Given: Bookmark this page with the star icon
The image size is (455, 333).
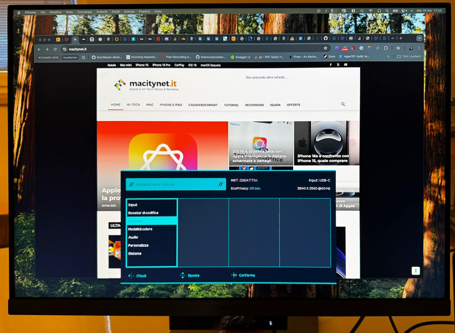Looking at the screenshot, I should (325, 48).
